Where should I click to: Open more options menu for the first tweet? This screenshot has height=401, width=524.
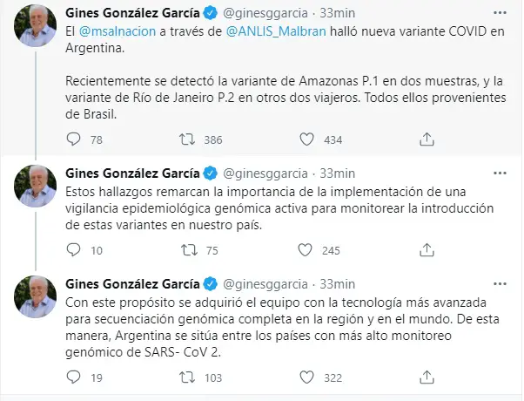[x=499, y=15]
